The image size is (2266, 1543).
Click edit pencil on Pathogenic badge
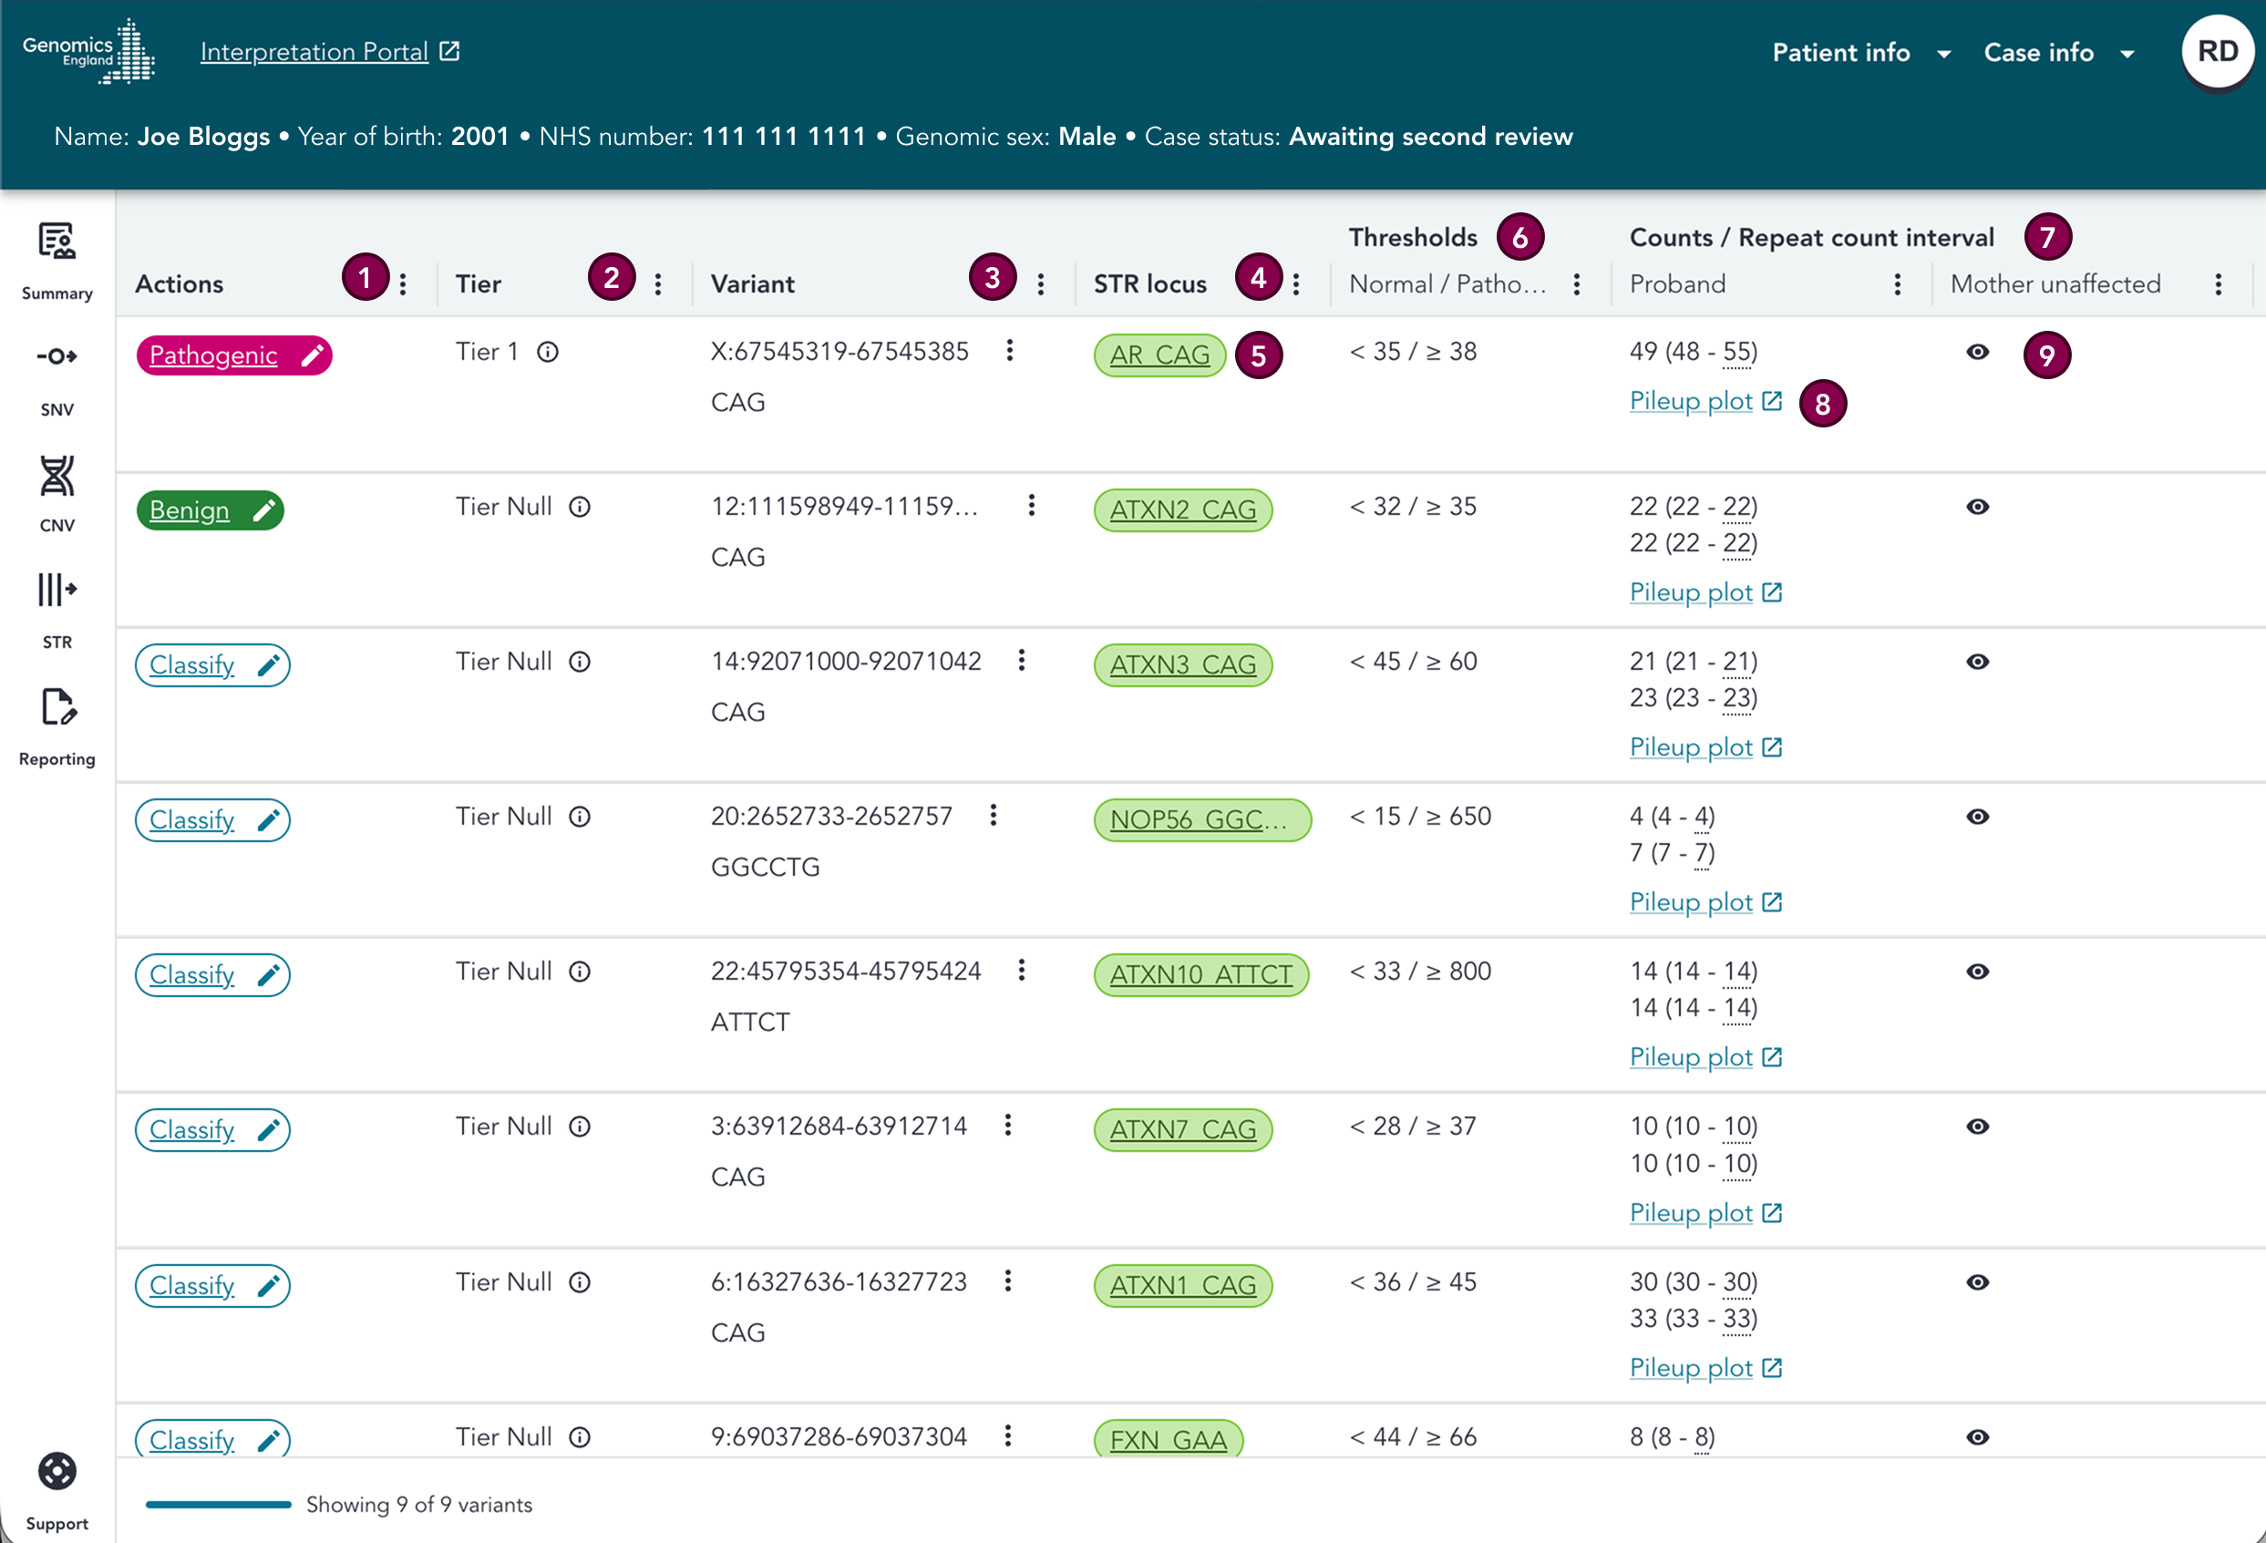click(x=312, y=355)
